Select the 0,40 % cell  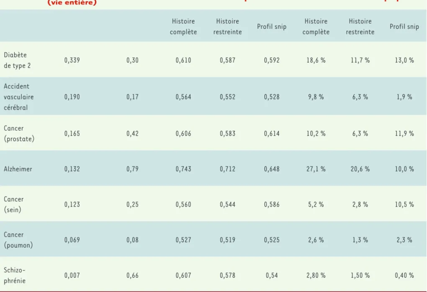[404, 275]
